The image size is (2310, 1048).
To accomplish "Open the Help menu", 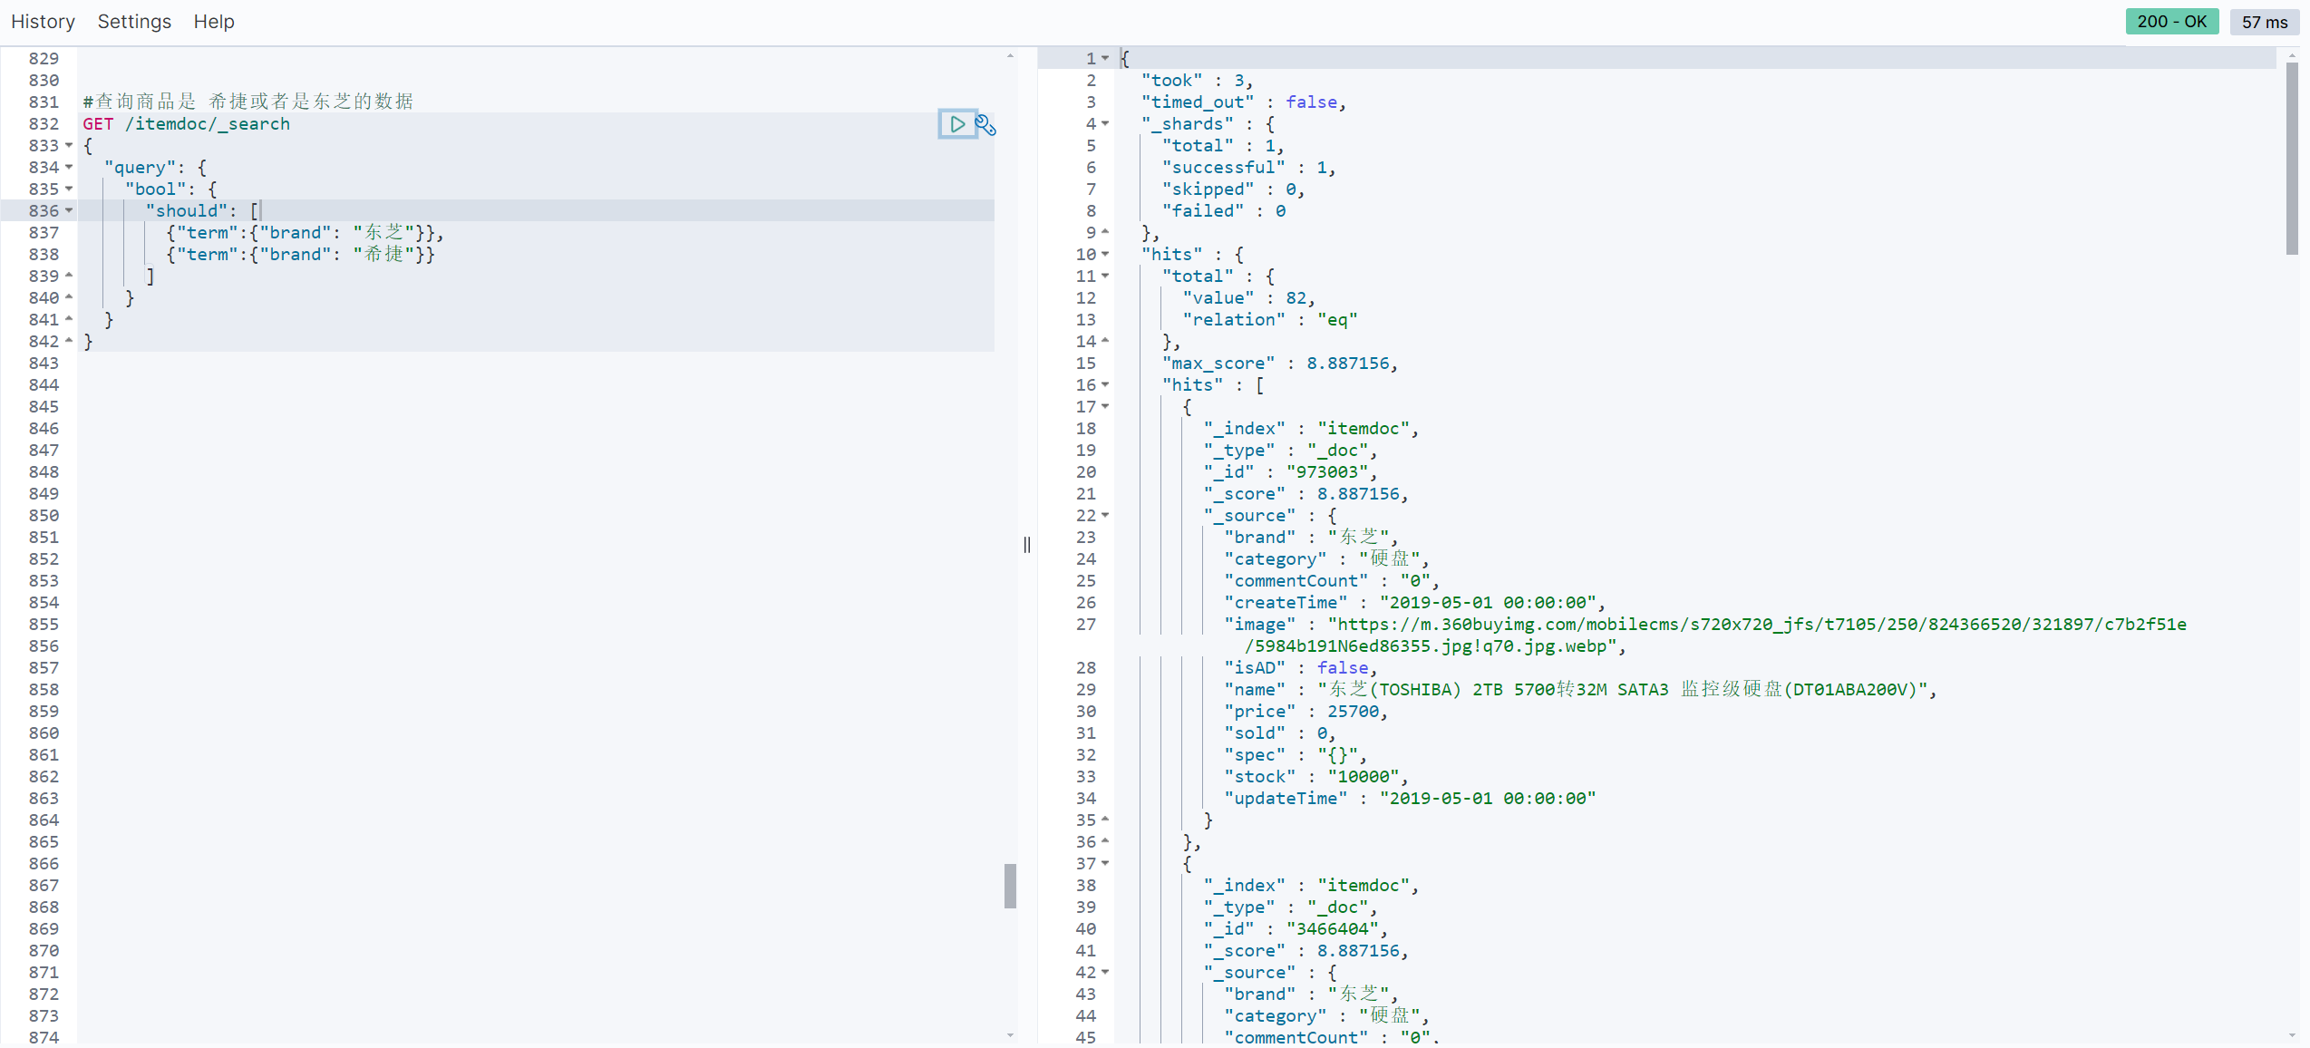I will tap(214, 22).
